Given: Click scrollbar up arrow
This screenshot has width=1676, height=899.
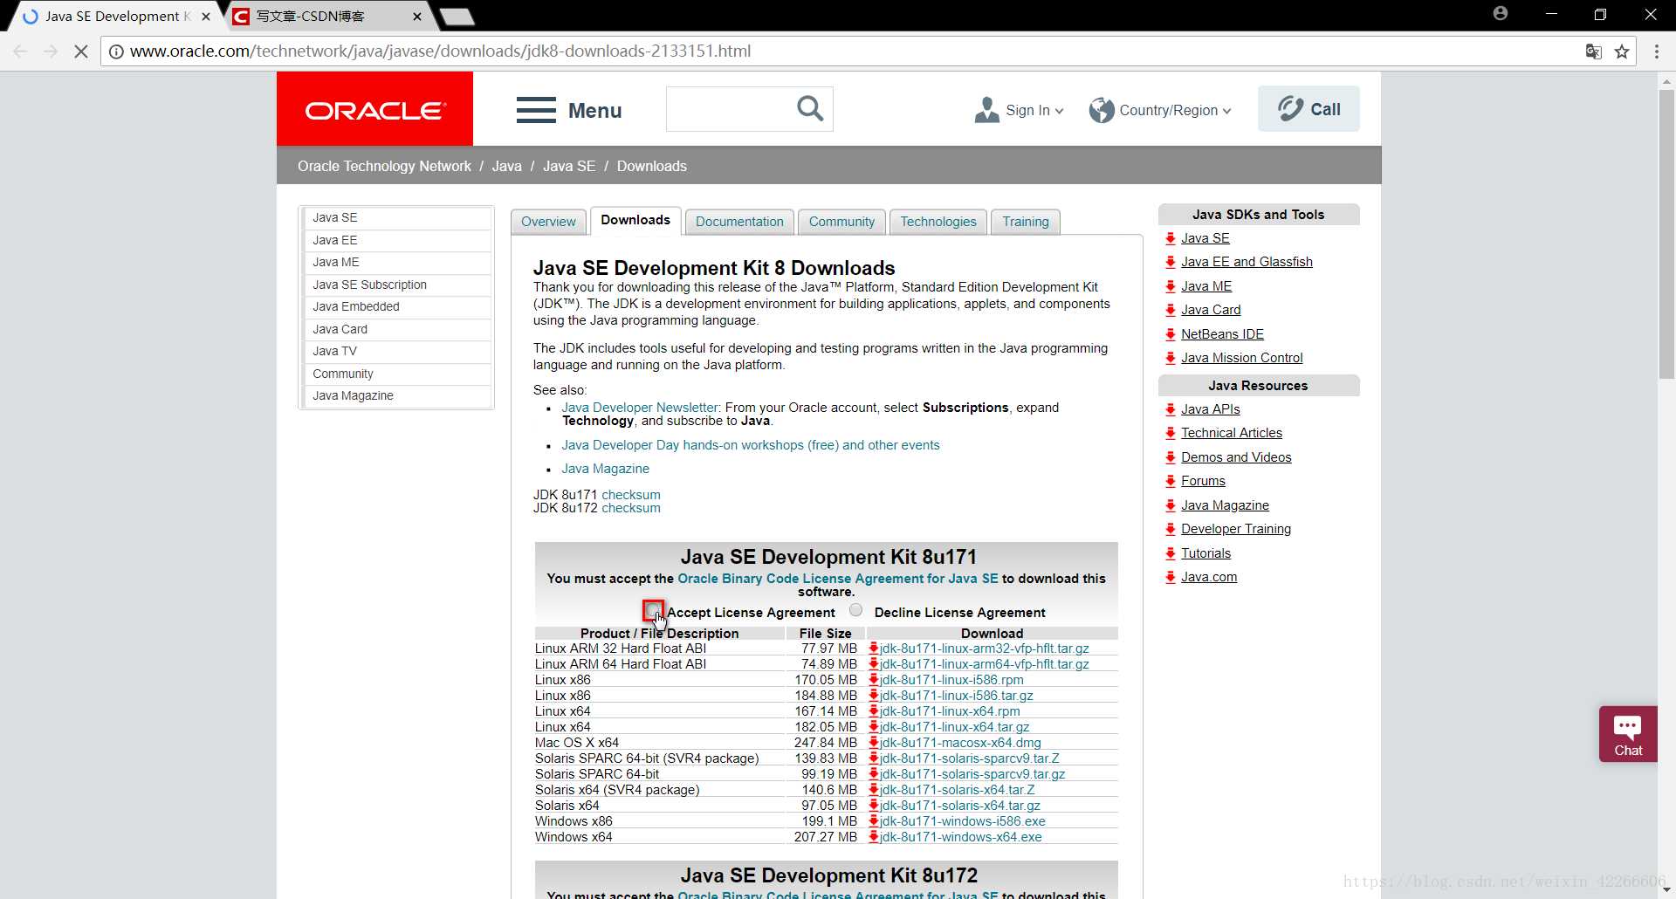Looking at the screenshot, I should click(1666, 81).
